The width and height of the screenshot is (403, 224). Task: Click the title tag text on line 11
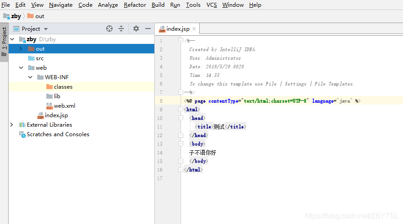click(204, 127)
